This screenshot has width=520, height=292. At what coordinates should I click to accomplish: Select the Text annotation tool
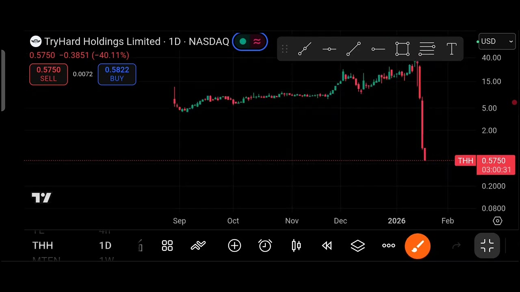point(451,49)
